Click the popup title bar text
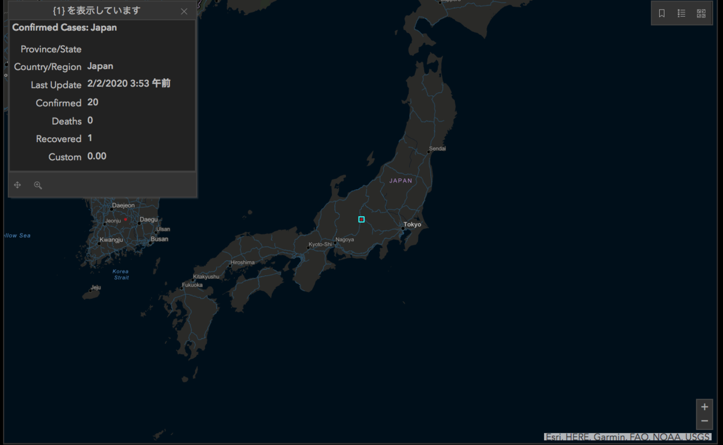The image size is (723, 445). coord(96,11)
